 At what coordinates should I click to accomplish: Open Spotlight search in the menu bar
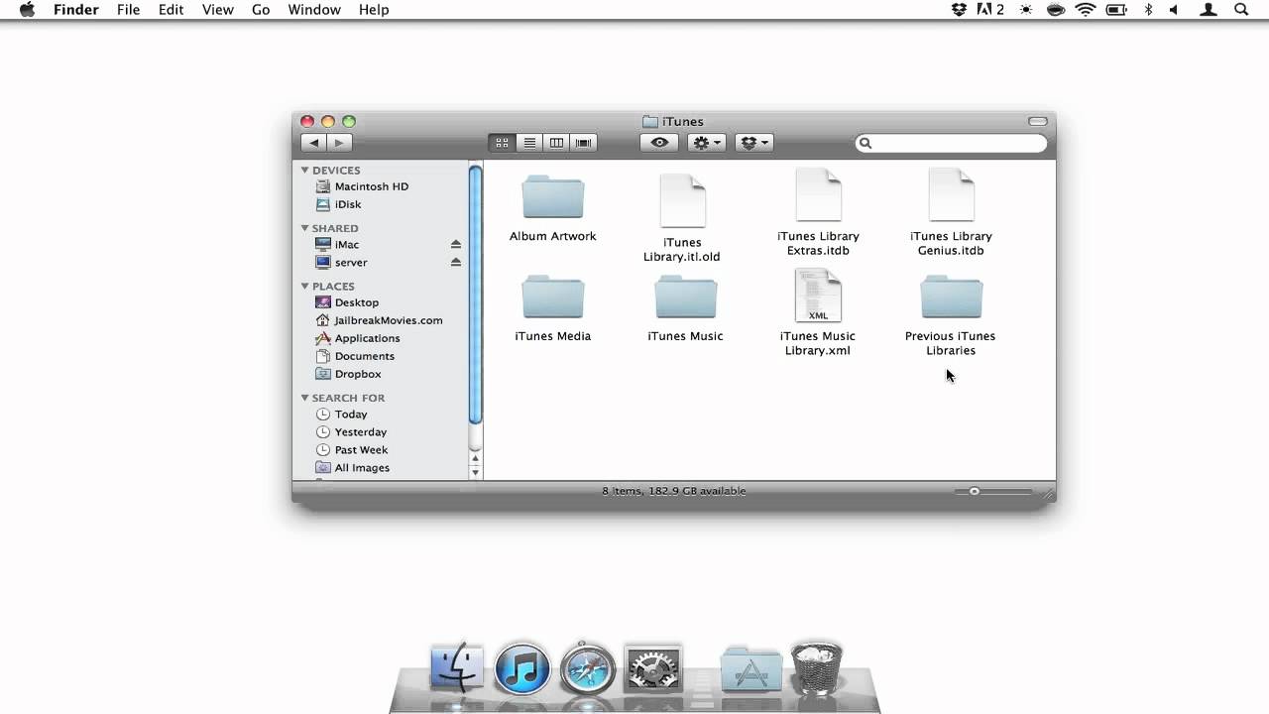(x=1241, y=10)
